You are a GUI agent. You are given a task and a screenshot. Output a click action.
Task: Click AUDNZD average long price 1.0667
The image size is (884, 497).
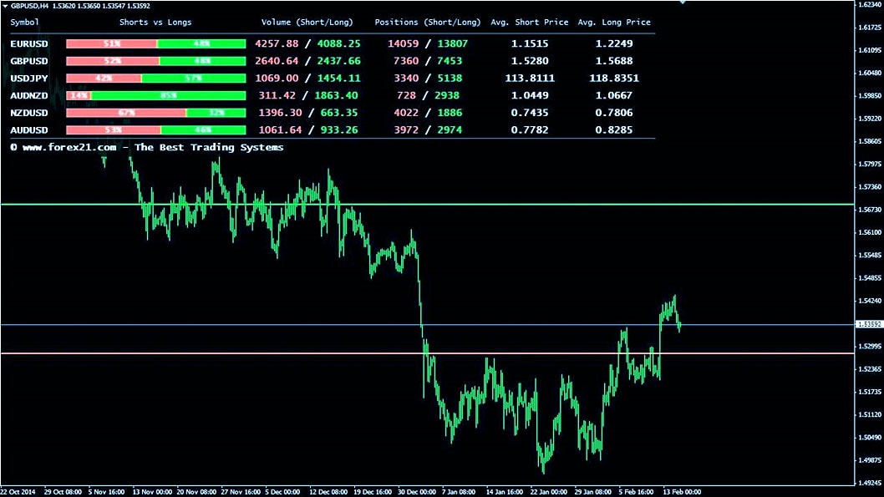click(x=614, y=95)
